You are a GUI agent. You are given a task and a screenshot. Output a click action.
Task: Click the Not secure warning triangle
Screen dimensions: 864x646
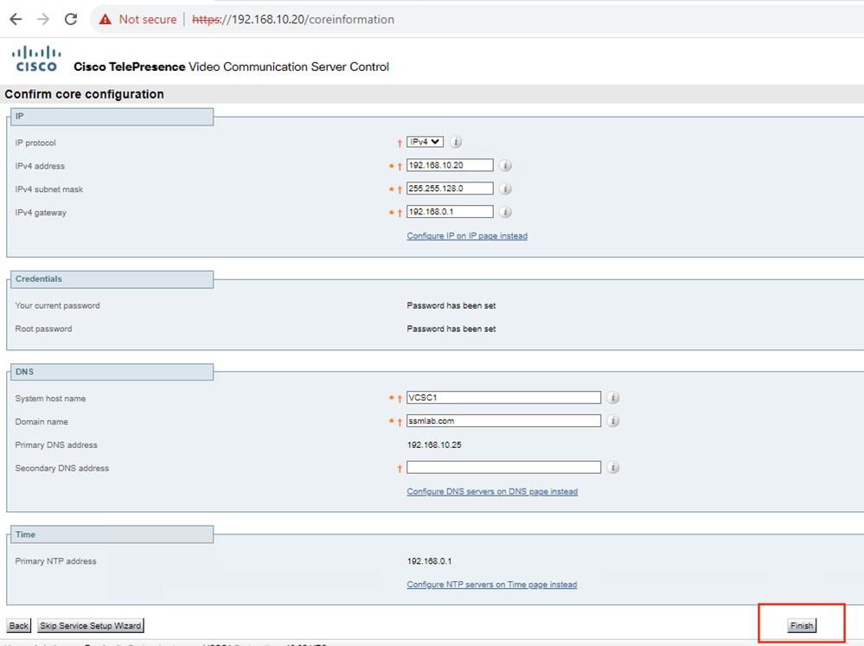point(105,19)
